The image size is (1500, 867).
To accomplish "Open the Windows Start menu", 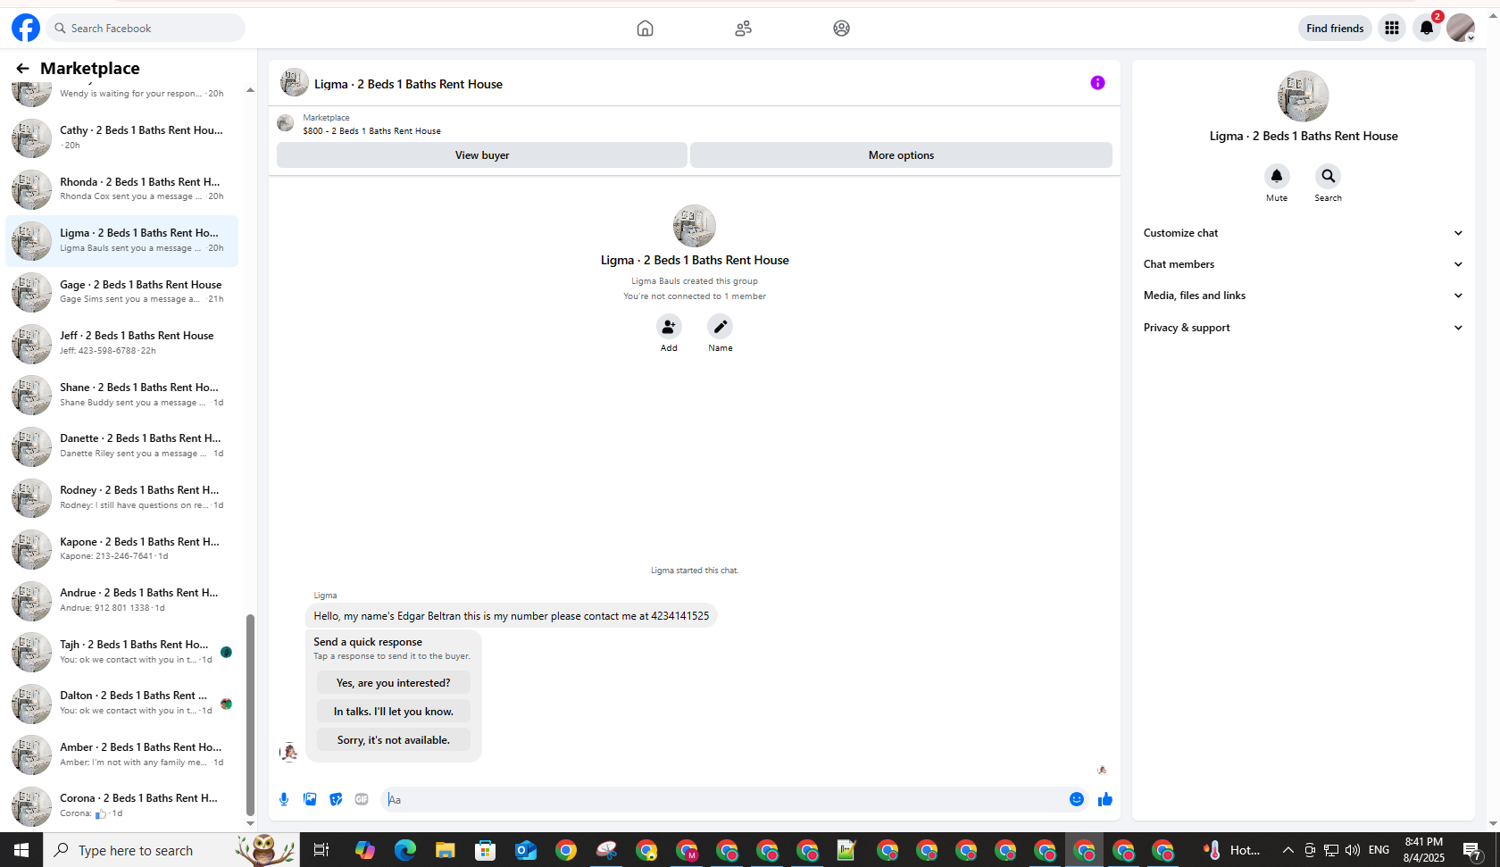I will (x=21, y=850).
